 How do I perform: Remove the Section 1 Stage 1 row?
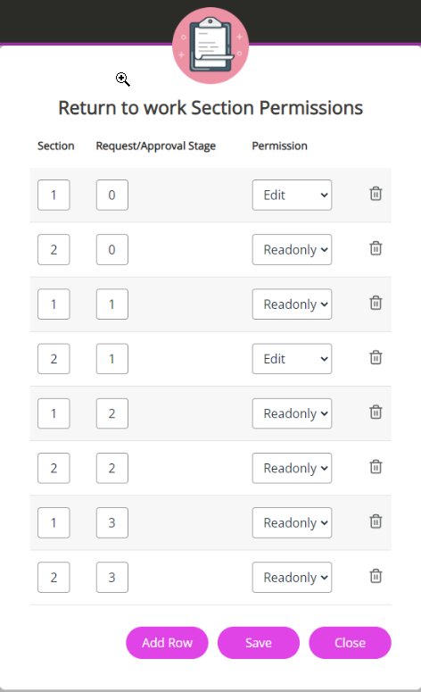coord(376,304)
